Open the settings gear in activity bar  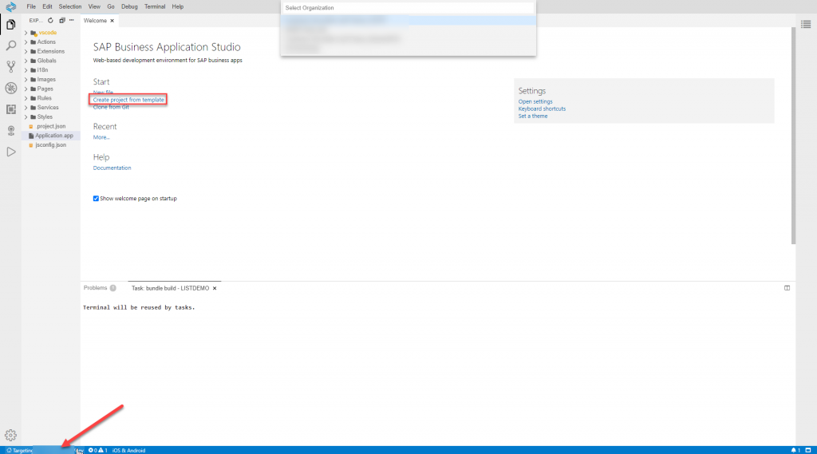tap(10, 435)
